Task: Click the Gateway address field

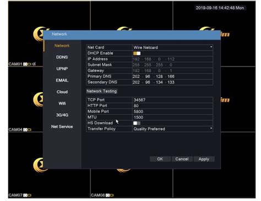Action: click(x=172, y=71)
